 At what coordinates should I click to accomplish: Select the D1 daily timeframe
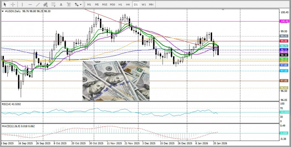tap(136, 5)
